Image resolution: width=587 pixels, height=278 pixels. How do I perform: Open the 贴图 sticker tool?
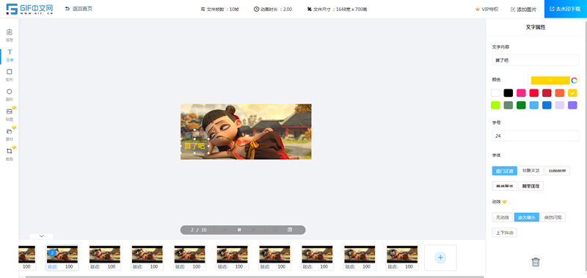pos(10,114)
